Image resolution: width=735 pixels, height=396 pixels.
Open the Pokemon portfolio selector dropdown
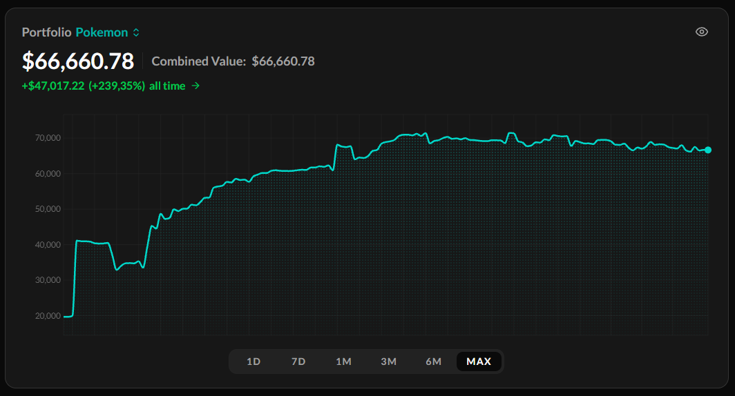[x=107, y=32]
